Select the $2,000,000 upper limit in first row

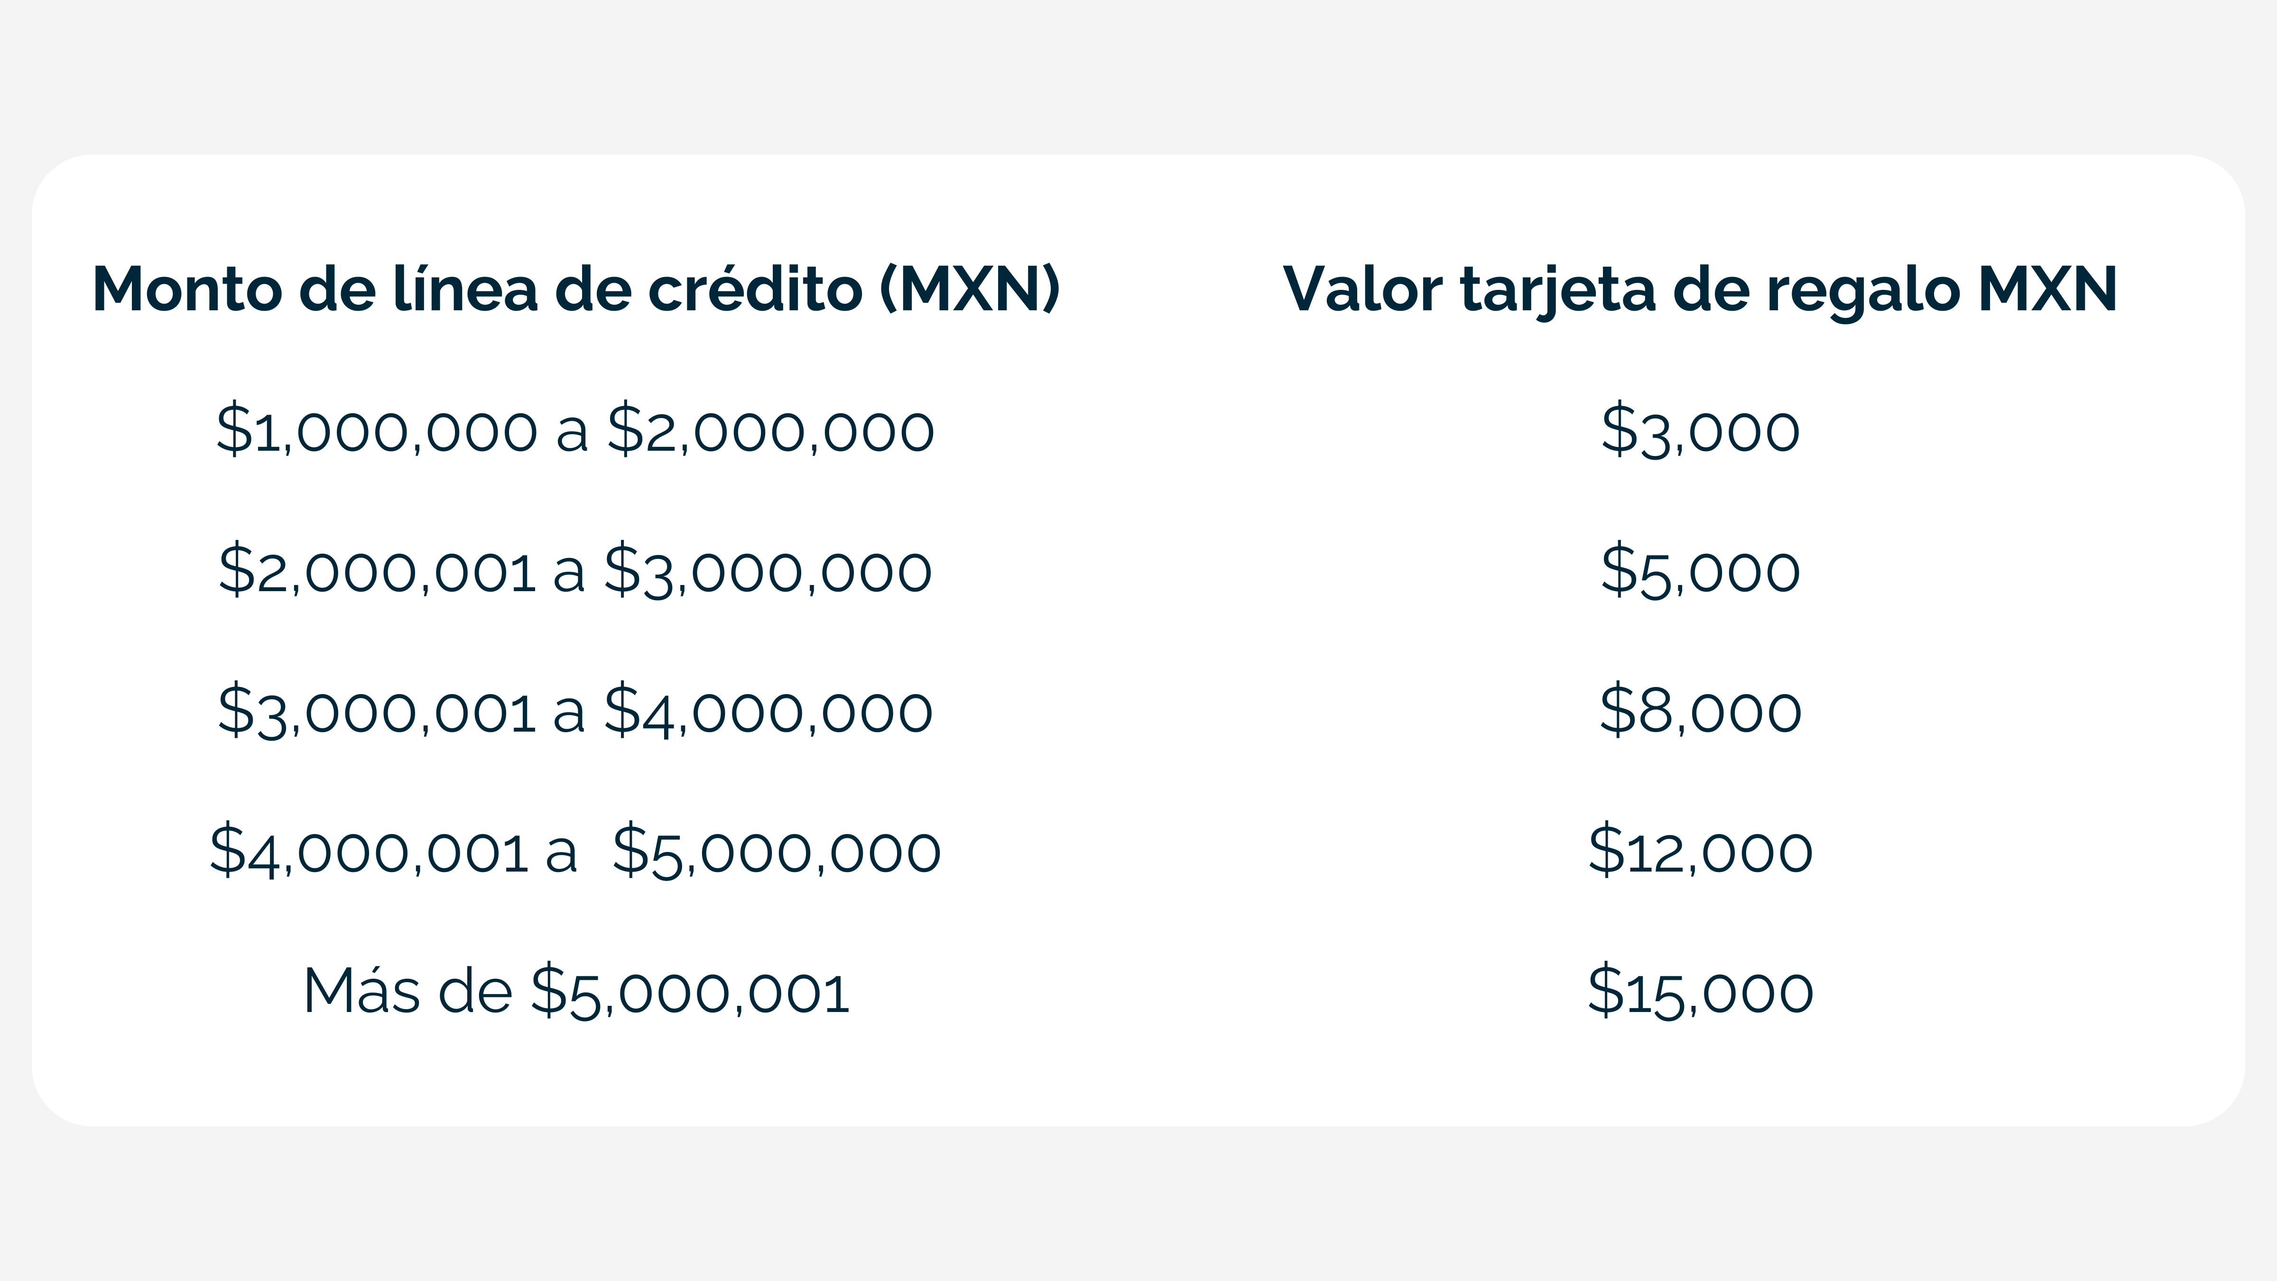point(770,430)
